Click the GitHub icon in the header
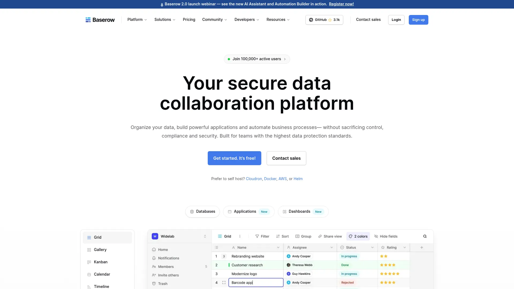The width and height of the screenshot is (514, 289). coord(311,20)
